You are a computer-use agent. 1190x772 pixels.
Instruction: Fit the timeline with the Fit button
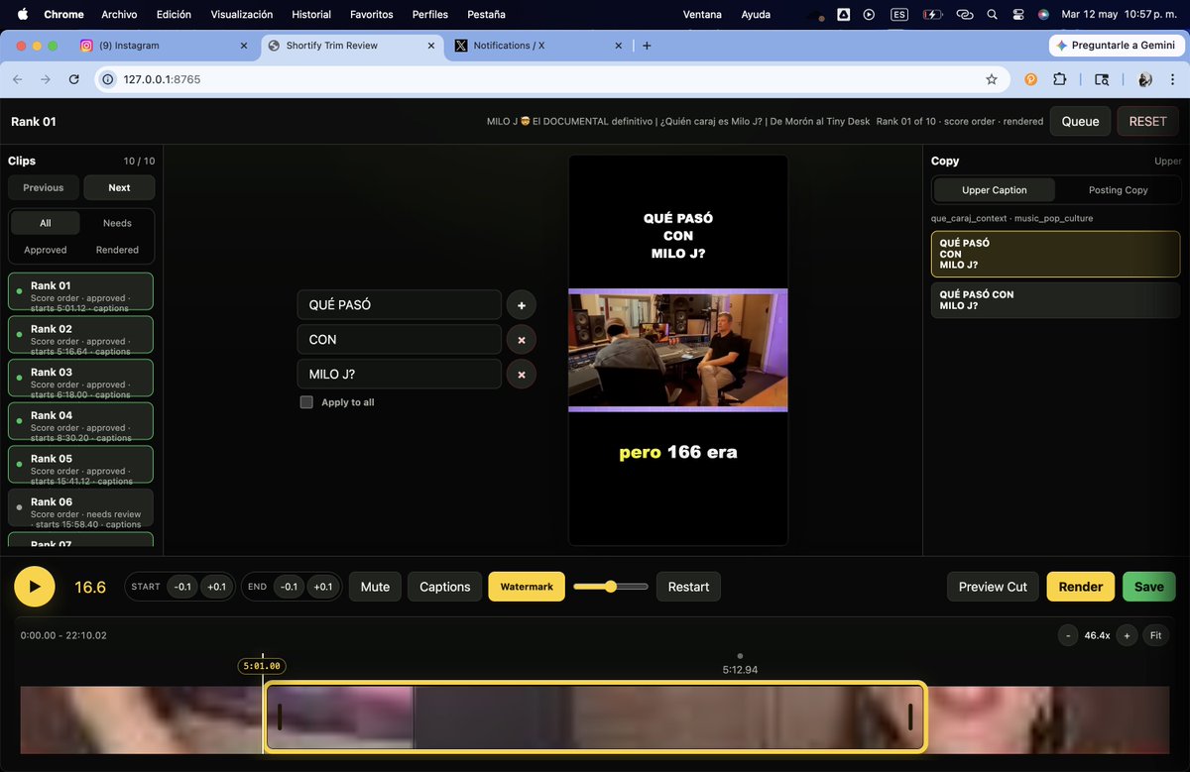point(1155,635)
